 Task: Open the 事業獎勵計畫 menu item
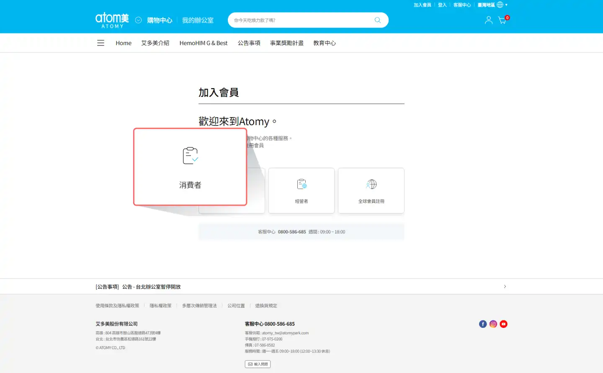[286, 43]
